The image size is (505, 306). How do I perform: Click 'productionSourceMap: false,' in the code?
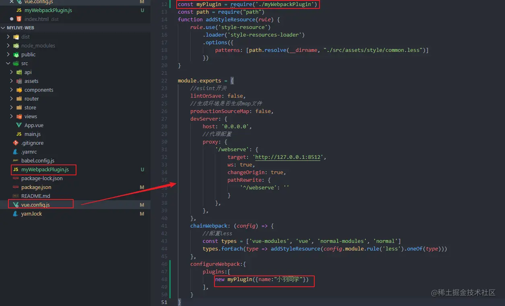point(232,111)
